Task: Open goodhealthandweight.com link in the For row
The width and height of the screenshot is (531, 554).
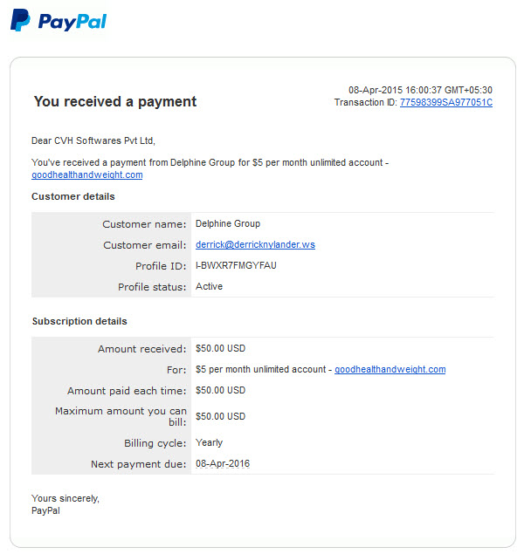Action: coord(390,369)
